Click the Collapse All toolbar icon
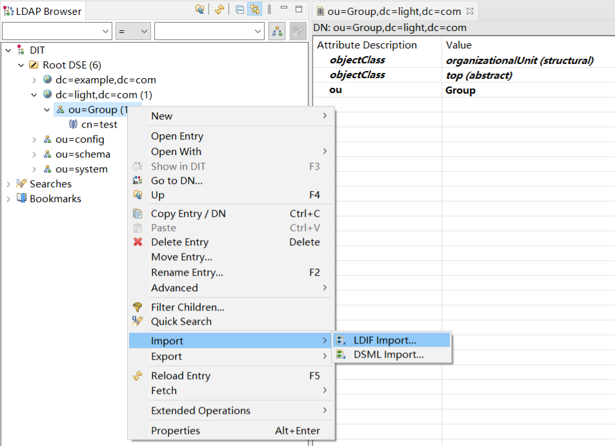Viewport: 615px width, 446px height. 239,10
